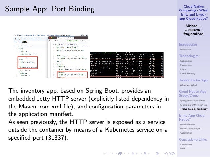Jump to the Links subsection
Image resolution: width=210 pixels, height=157 pixels.
pyautogui.click(x=183, y=148)
